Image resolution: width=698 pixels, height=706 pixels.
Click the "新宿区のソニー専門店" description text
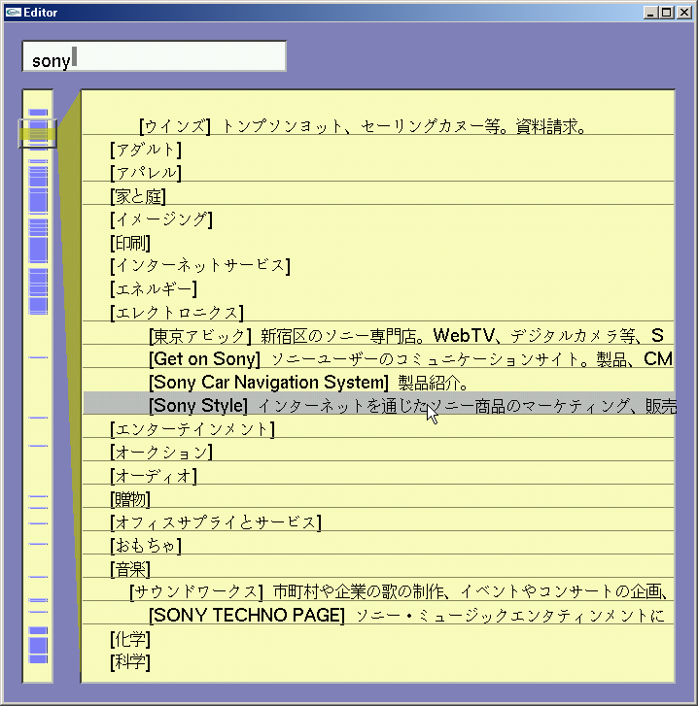338,336
